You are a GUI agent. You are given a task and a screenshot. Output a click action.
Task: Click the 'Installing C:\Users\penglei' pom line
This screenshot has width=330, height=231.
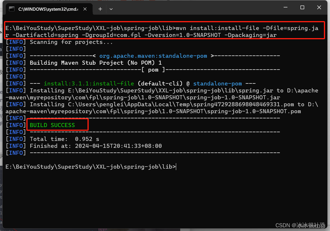pos(162,104)
